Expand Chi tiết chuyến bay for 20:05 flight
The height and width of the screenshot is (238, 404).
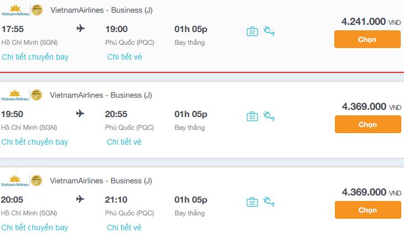pyautogui.click(x=35, y=228)
